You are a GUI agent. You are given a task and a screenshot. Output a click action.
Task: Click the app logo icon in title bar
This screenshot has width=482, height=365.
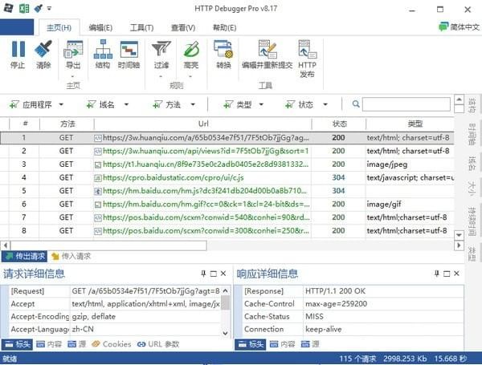coord(8,8)
